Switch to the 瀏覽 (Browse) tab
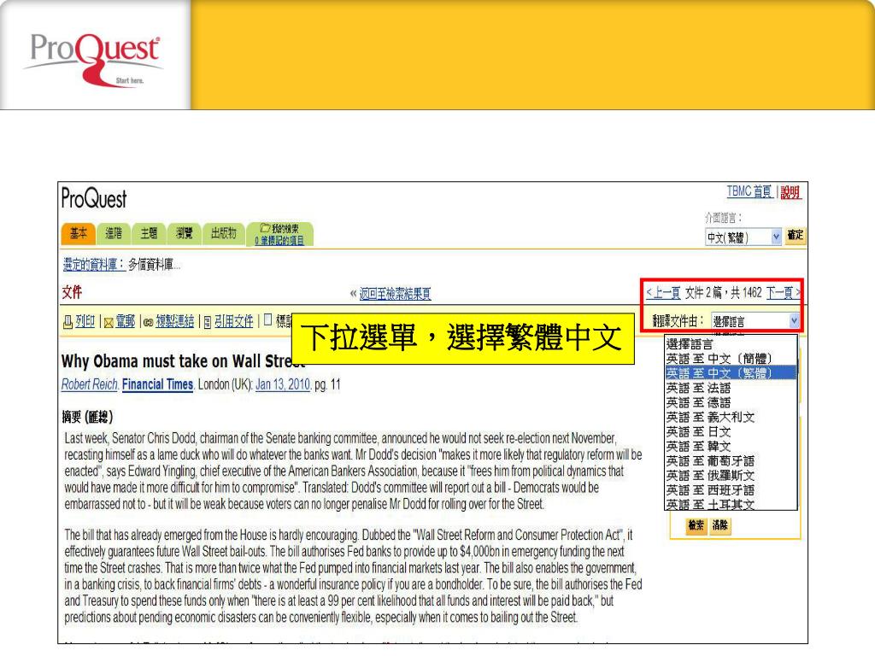Viewport: 875px width, 656px height. tap(185, 233)
